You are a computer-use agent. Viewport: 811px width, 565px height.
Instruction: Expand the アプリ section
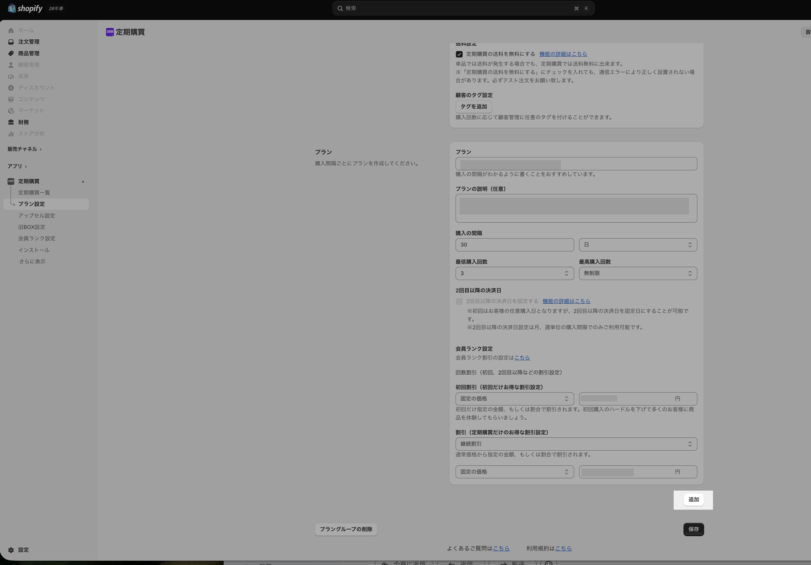point(17,166)
